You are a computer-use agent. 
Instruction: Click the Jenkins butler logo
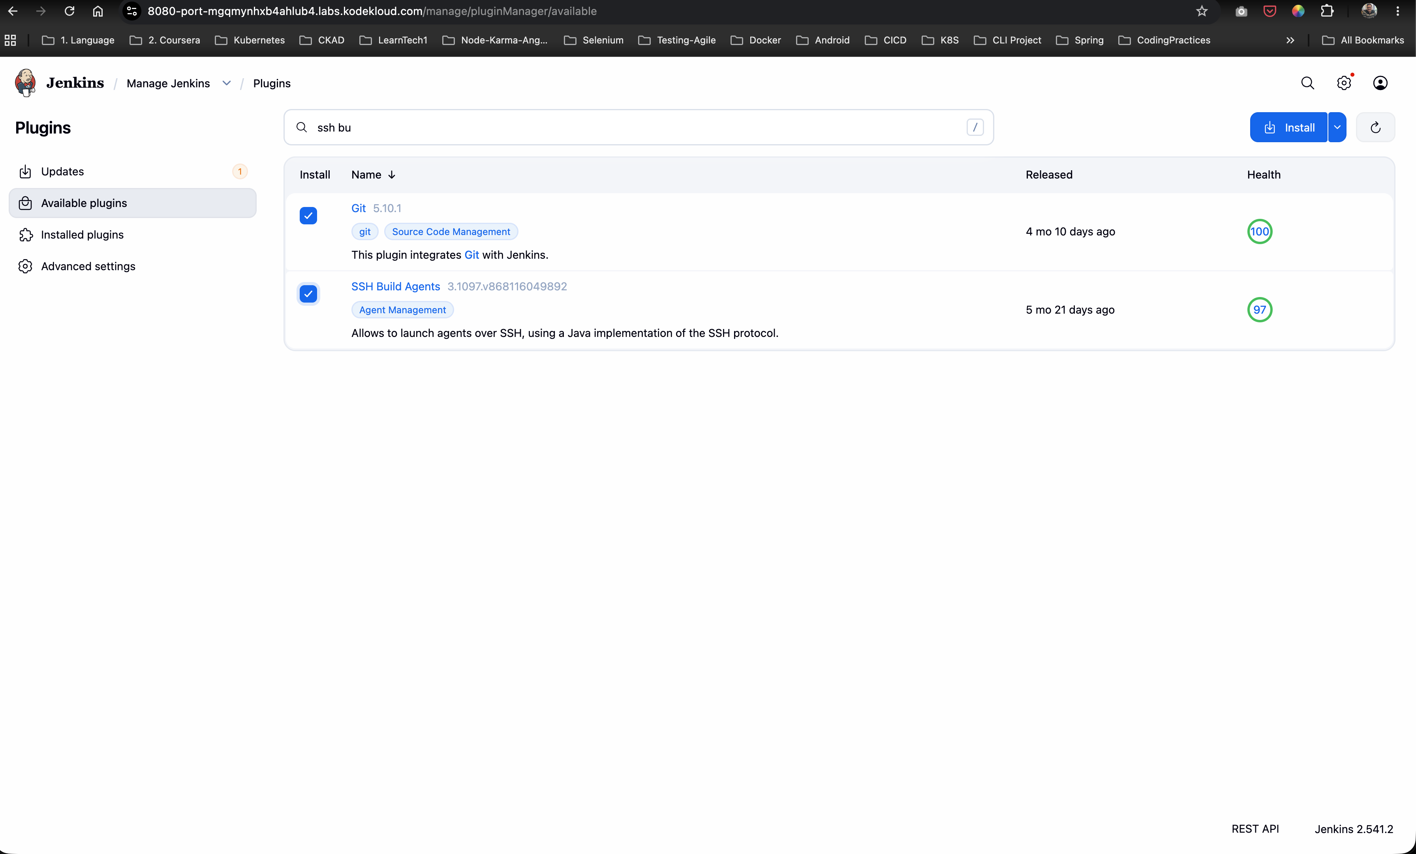(x=25, y=83)
